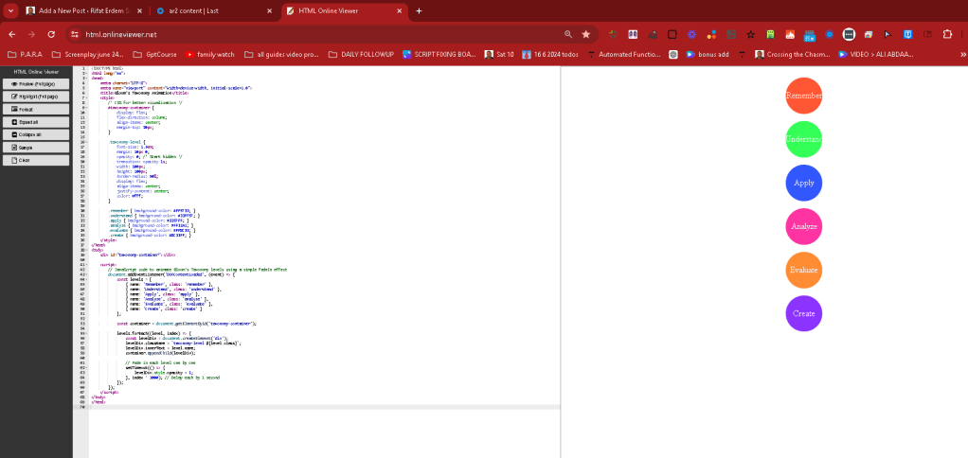Click the blue T extension icon

pos(907,34)
